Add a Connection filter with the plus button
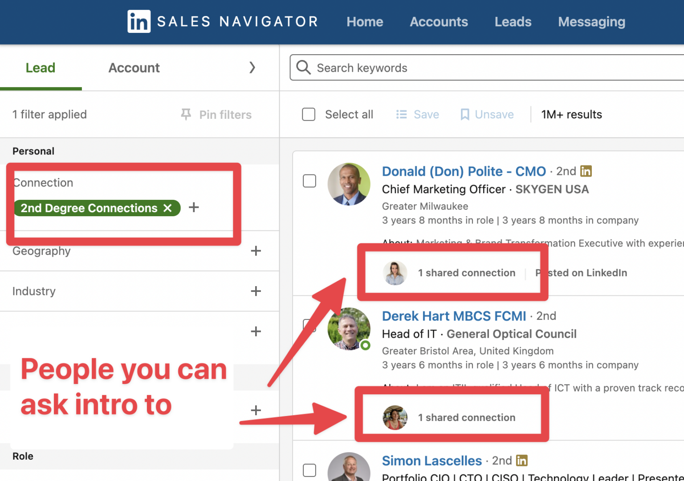This screenshot has width=684, height=481. pos(194,207)
